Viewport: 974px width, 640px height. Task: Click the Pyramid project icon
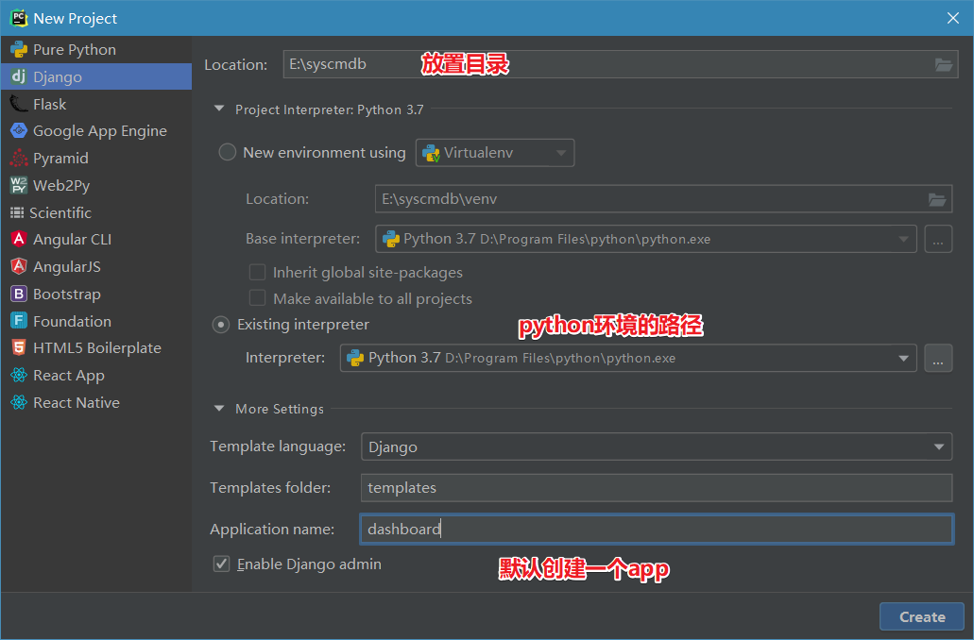coord(19,158)
